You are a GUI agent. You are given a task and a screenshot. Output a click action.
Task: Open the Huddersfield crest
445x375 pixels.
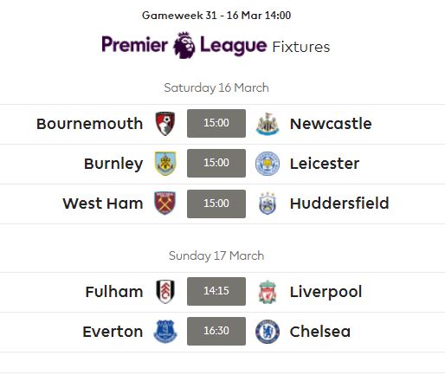[268, 204]
